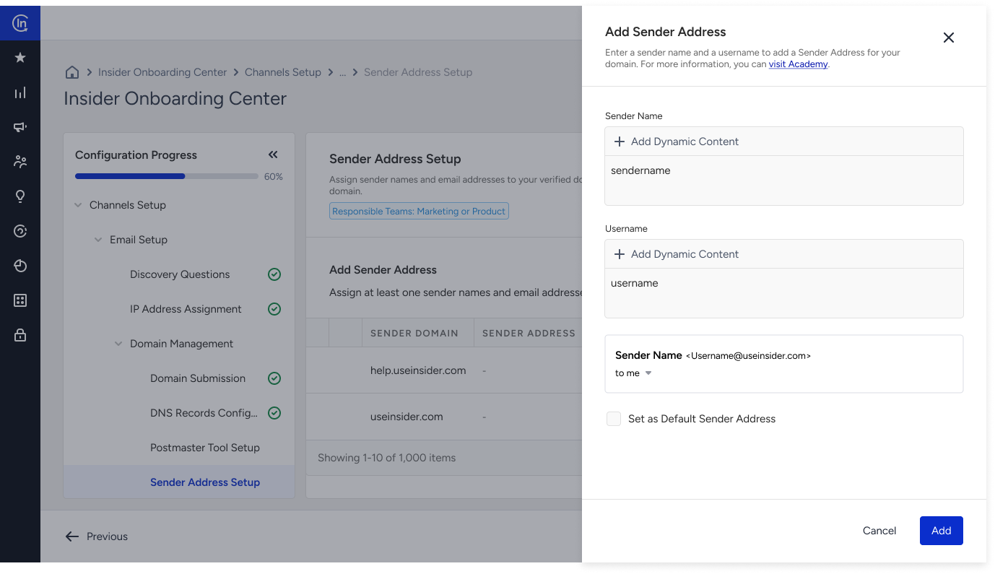Open the lightbulb sidebar icon
The height and width of the screenshot is (574, 995).
click(x=20, y=196)
